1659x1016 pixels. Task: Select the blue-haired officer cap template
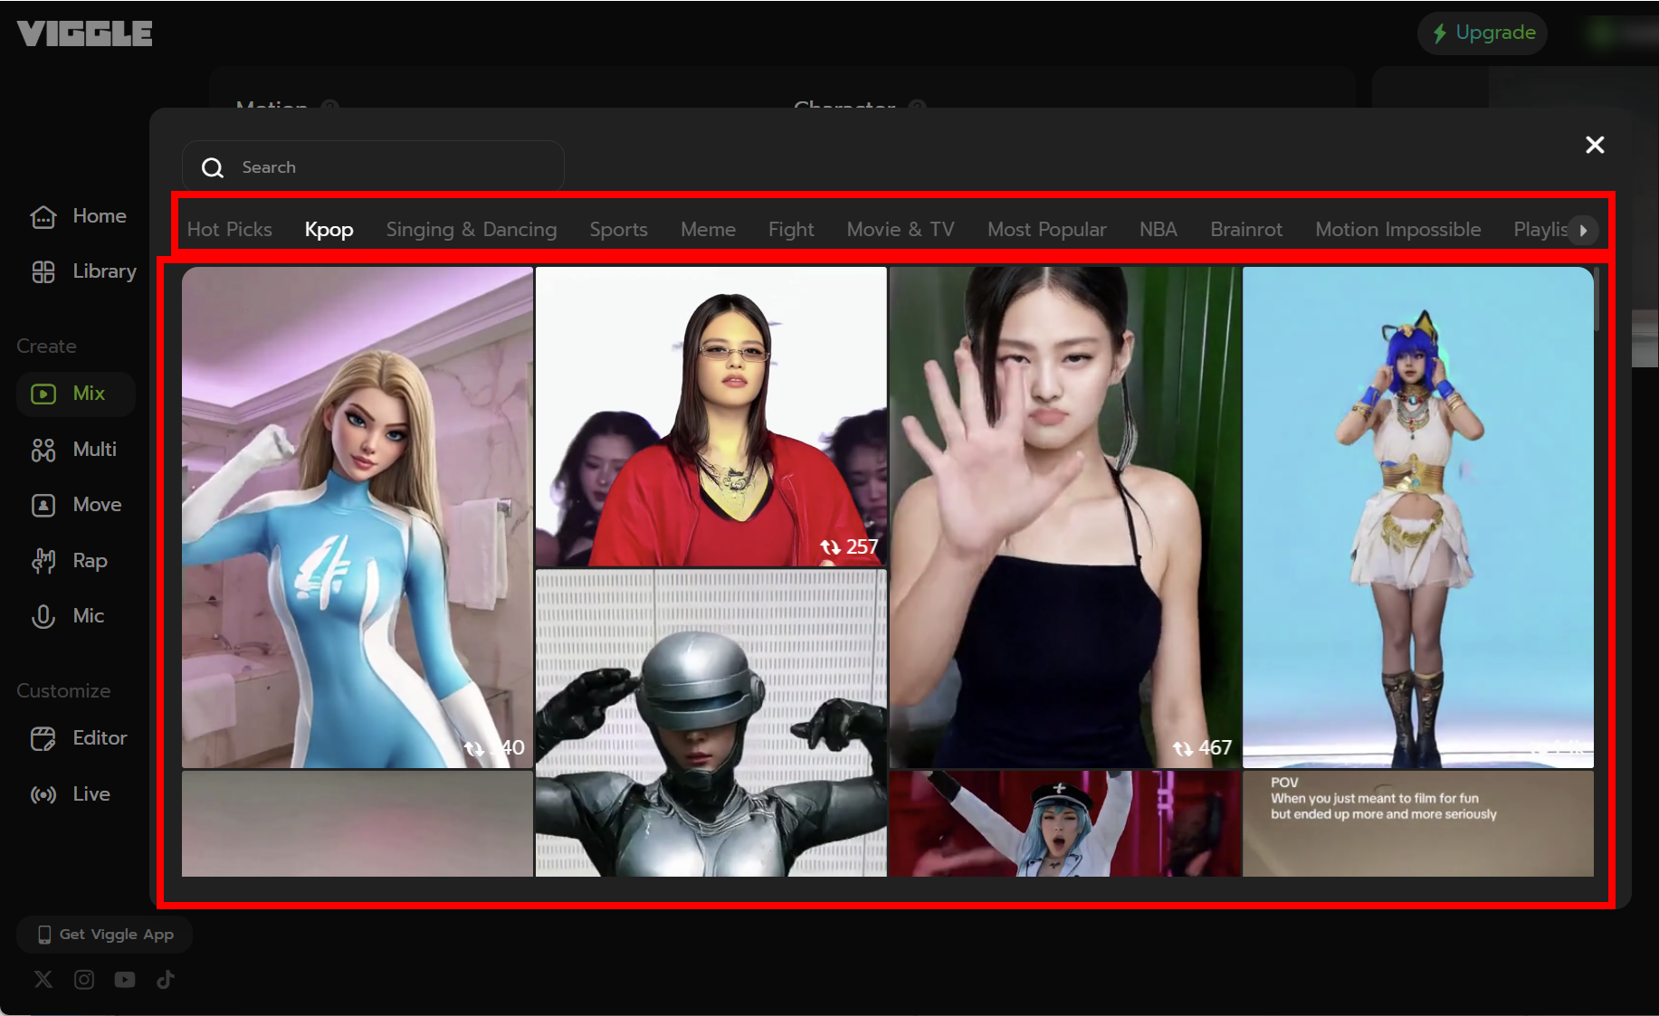tap(1064, 823)
